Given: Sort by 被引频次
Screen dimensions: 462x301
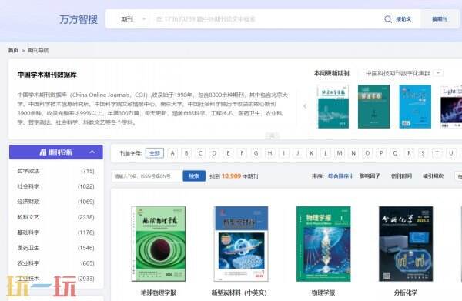Looking at the screenshot, I should coord(433,176).
